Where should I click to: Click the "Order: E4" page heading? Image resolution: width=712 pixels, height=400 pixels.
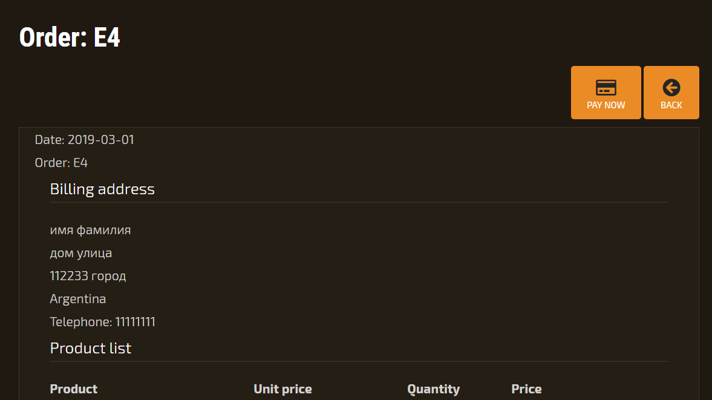[70, 38]
